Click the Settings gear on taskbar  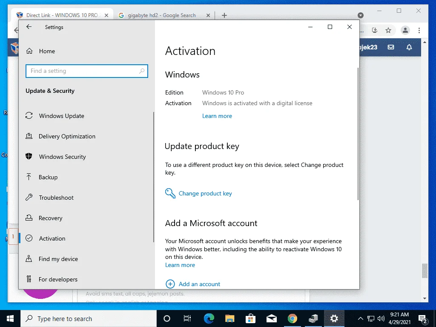pyautogui.click(x=334, y=318)
